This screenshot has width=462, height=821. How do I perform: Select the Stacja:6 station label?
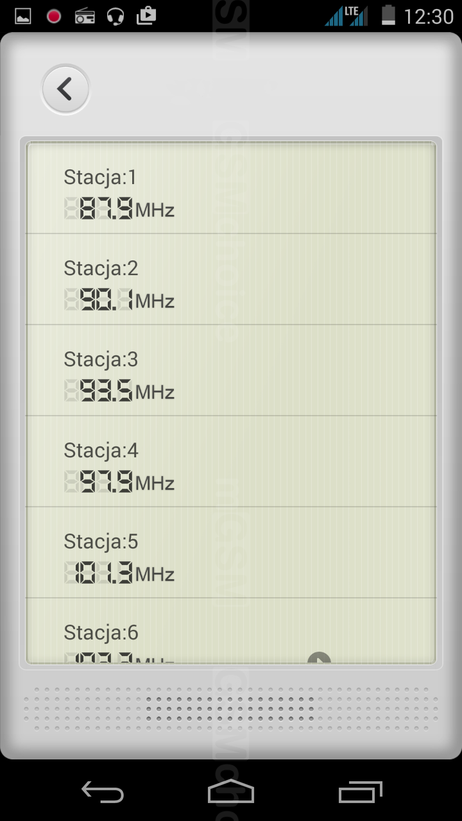pyautogui.click(x=101, y=633)
